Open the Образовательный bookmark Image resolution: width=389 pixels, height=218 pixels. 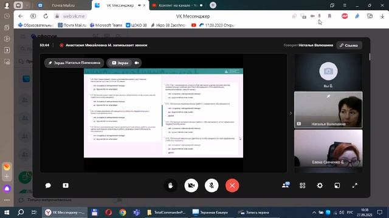tap(36, 25)
